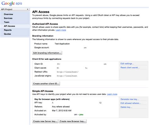The height and width of the screenshot is (125, 149).
Task: Click Create new Server key button
Action: 45,121
